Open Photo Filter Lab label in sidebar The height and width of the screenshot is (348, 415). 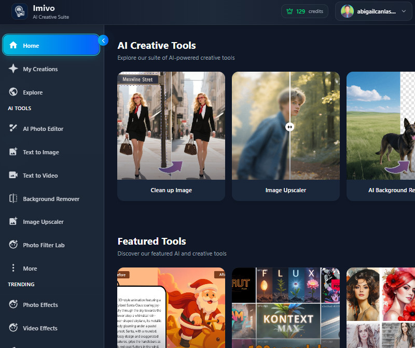(44, 245)
